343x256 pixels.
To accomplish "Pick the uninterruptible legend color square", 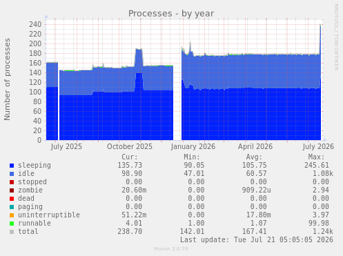I will point(12,215).
